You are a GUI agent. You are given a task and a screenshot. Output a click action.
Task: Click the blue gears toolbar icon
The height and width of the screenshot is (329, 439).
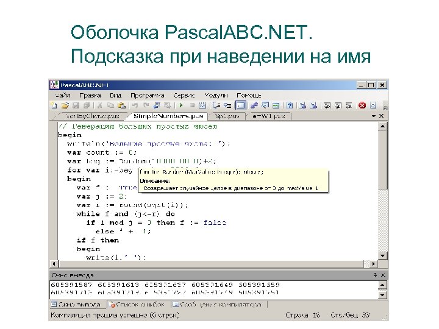(x=254, y=105)
